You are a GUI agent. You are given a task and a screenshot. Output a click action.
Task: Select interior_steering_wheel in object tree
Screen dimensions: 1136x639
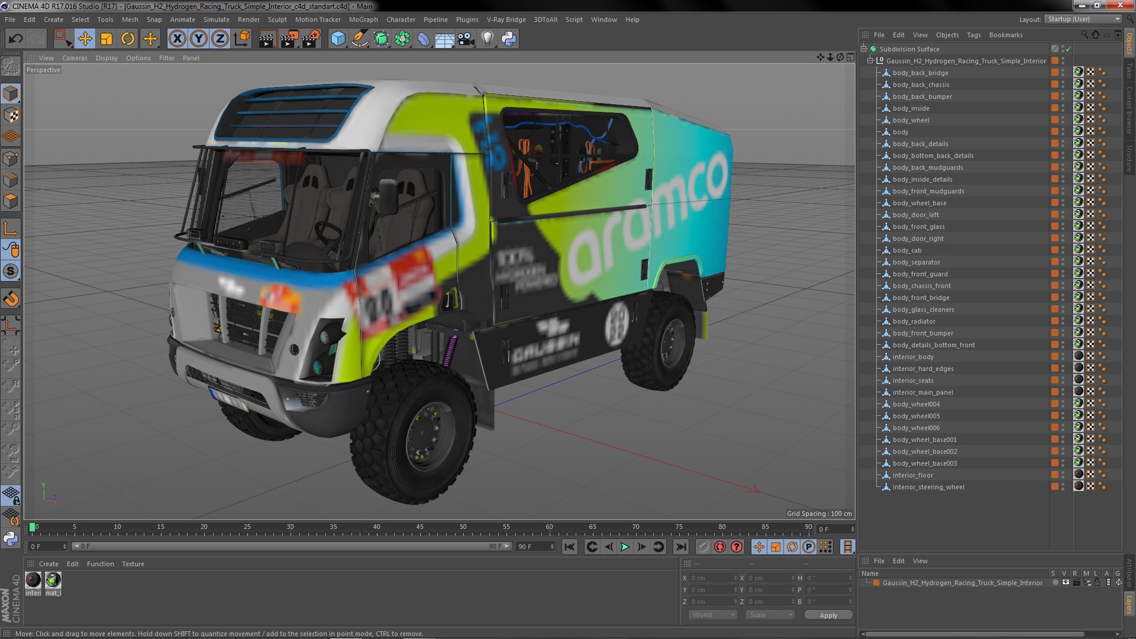point(928,487)
